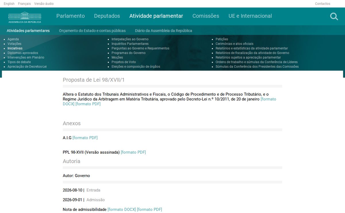Open Tipos de debate
The width and height of the screenshot is (345, 213).
(x=19, y=62)
